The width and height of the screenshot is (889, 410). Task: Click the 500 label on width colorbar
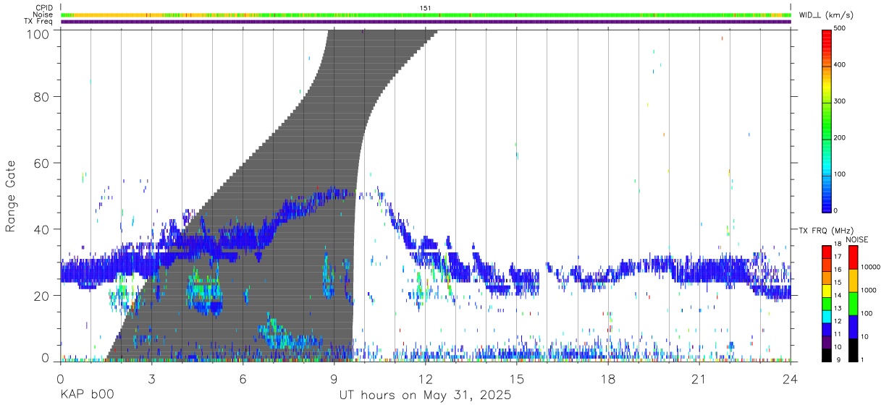[x=840, y=28]
